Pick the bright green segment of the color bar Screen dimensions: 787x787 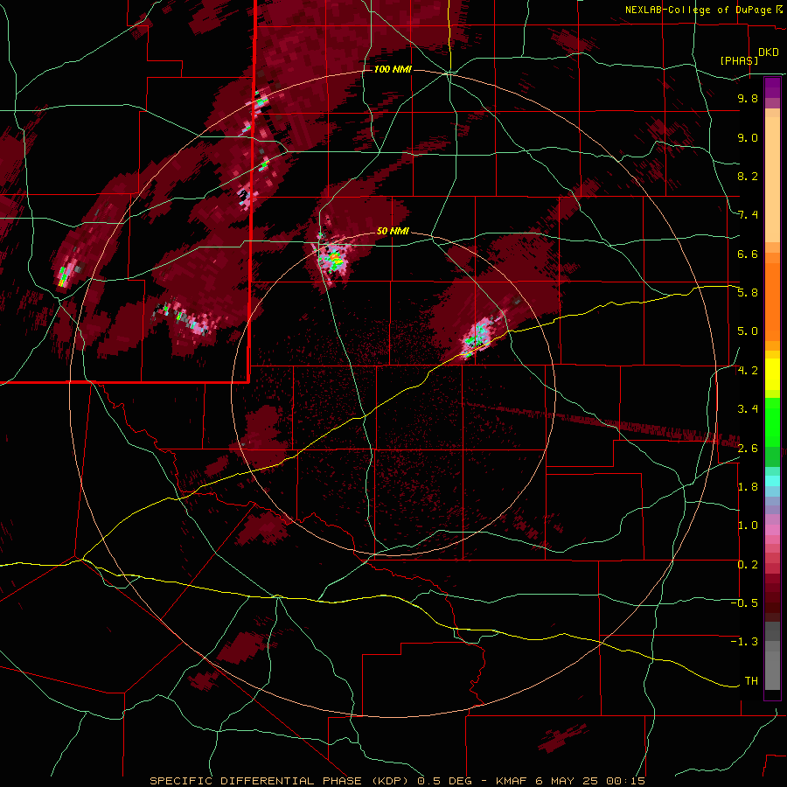click(772, 421)
